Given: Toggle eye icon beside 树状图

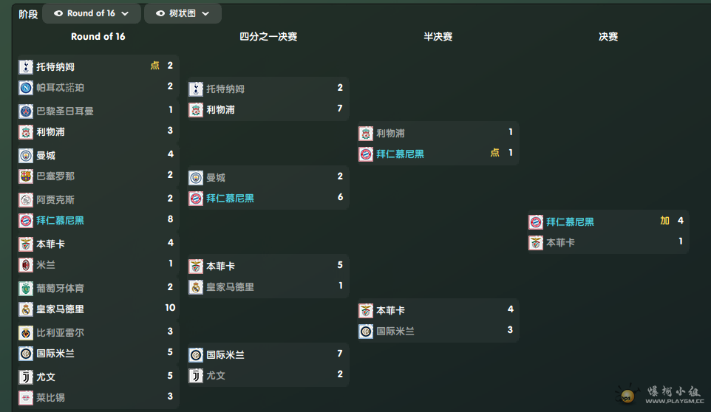Looking at the screenshot, I should coord(160,13).
